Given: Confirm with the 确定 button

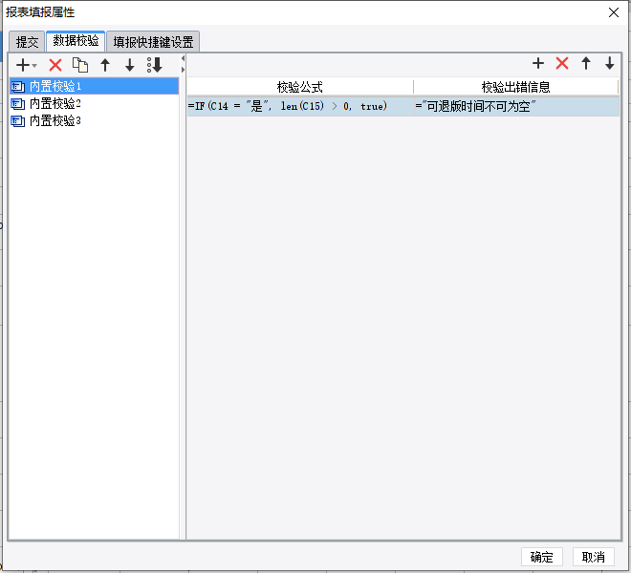Looking at the screenshot, I should tap(542, 557).
